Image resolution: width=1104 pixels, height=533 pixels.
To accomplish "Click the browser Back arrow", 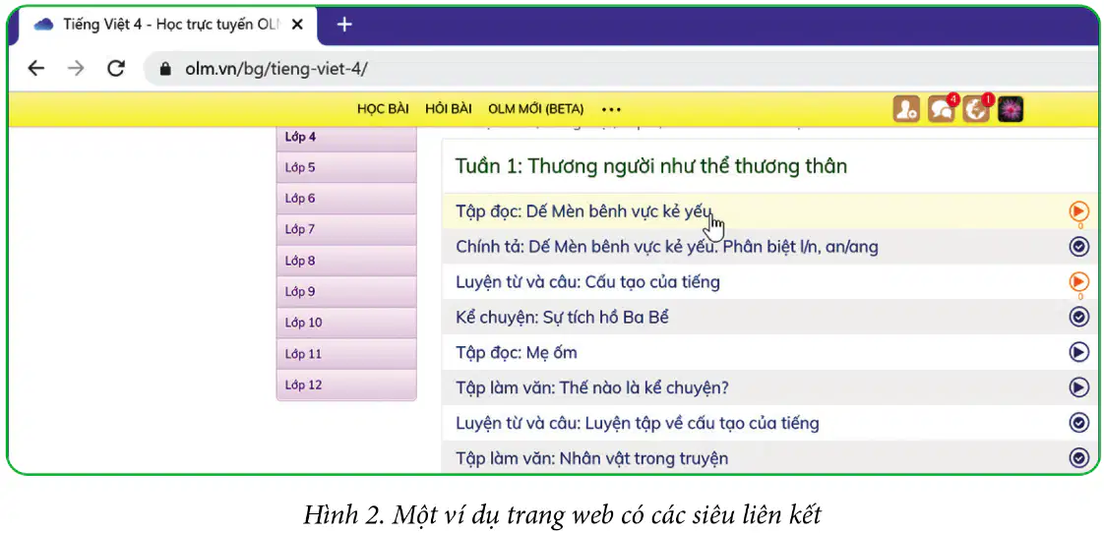I will pos(35,68).
